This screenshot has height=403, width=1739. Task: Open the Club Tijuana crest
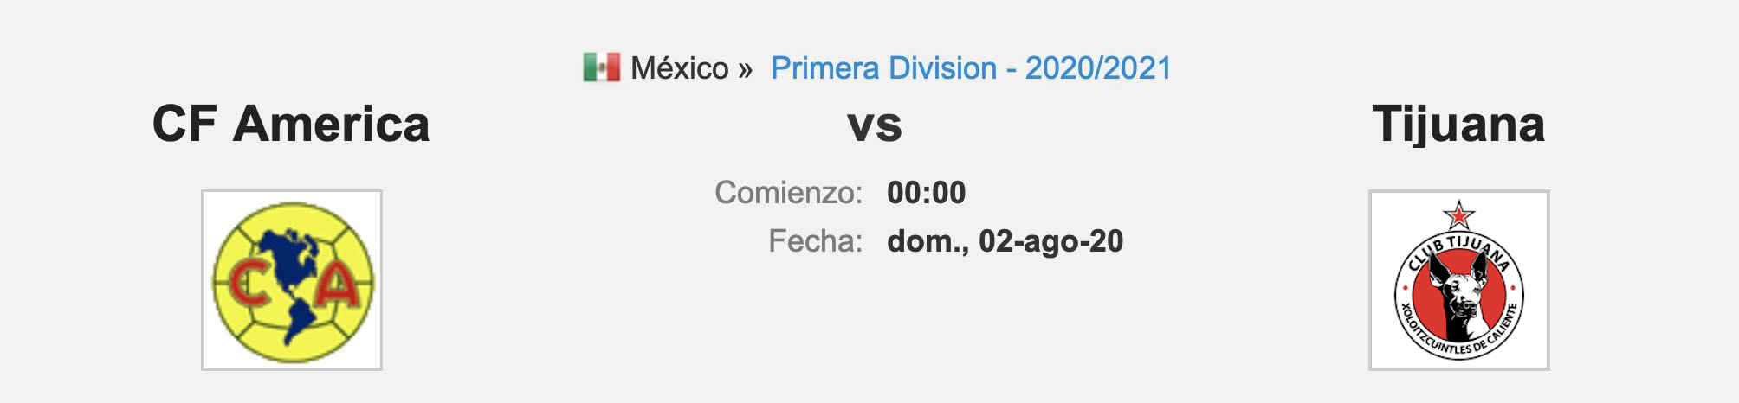pos(1458,280)
